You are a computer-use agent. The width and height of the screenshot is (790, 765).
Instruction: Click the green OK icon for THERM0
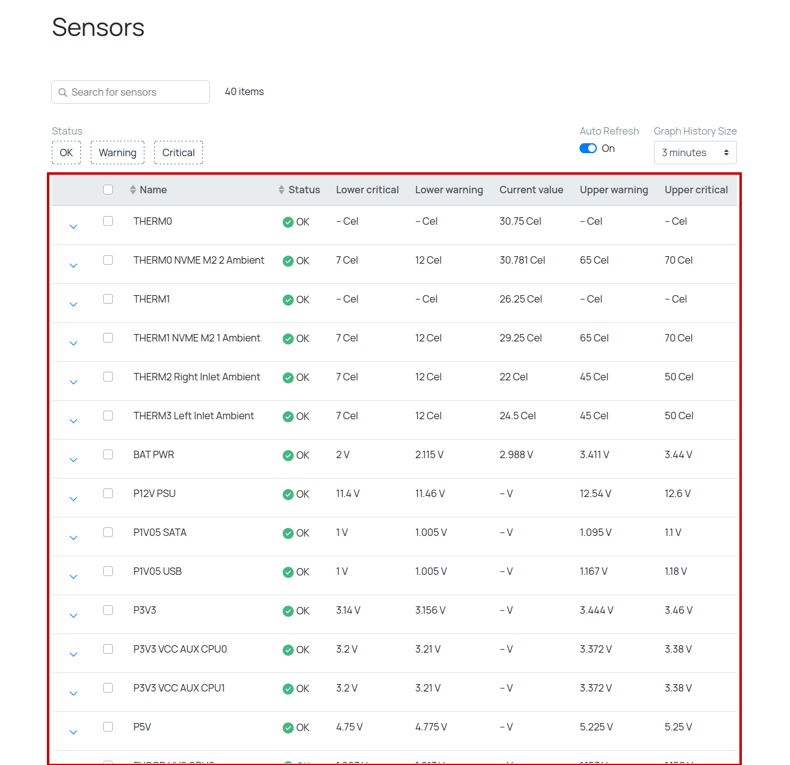(288, 222)
